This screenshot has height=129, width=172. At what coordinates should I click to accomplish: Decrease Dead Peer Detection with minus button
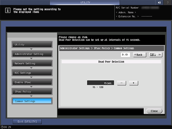point(121,83)
